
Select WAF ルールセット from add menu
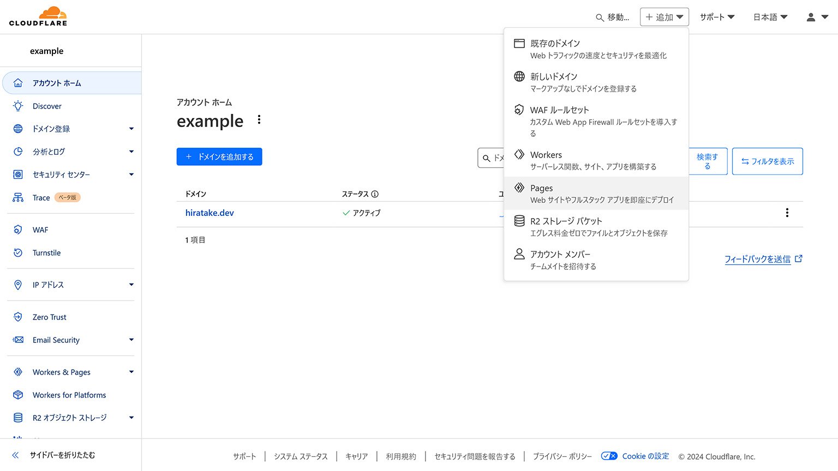pos(596,121)
